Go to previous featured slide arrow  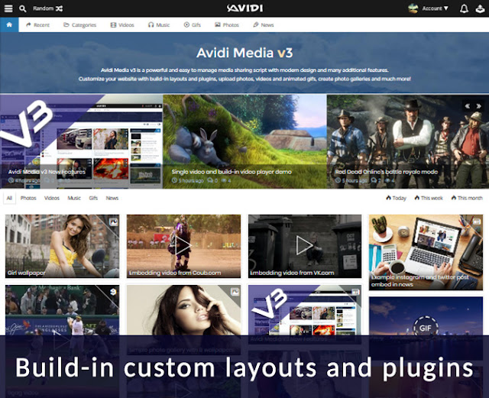468,106
